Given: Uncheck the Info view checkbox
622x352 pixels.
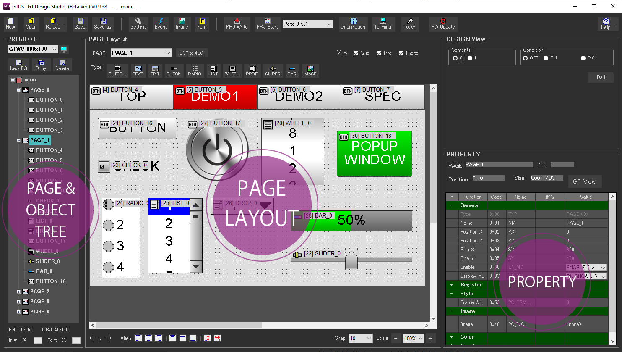Looking at the screenshot, I should [379, 53].
